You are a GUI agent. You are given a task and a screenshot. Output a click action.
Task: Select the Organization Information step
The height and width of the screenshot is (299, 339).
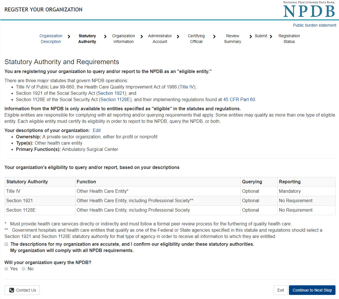click(x=124, y=39)
